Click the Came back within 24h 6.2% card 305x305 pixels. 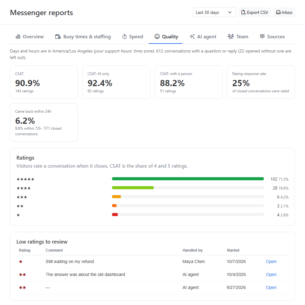tap(44, 122)
